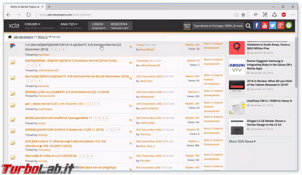302x175 pixels.
Task: Click thread author FortoszoneID
Action: click(47, 96)
